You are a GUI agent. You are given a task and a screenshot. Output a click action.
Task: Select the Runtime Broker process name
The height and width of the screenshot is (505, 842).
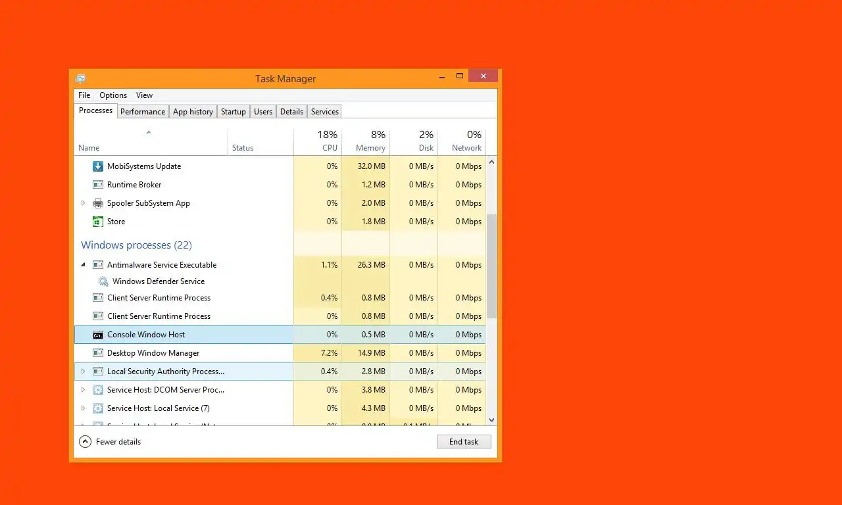(134, 185)
